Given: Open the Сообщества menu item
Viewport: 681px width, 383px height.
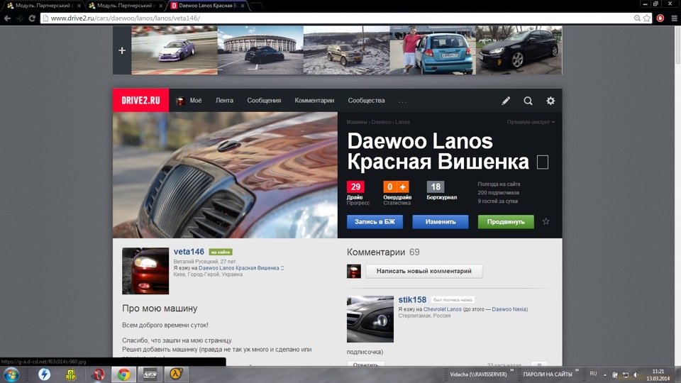Looking at the screenshot, I should click(366, 100).
